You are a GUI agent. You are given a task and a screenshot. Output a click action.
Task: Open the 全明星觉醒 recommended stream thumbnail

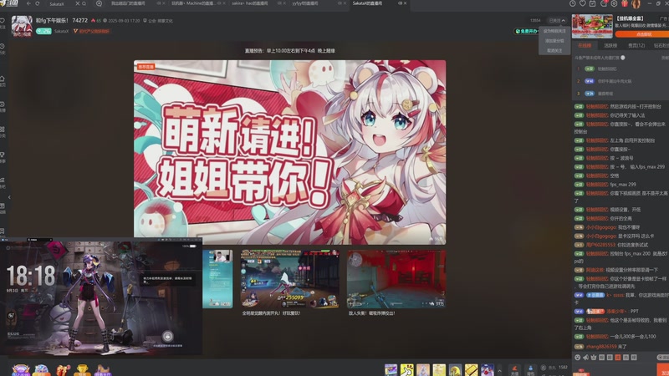pyautogui.click(x=289, y=279)
